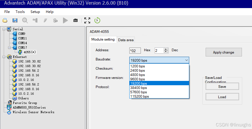Select COM14 in the serial tree
The width and height of the screenshot is (252, 129).
22,43
